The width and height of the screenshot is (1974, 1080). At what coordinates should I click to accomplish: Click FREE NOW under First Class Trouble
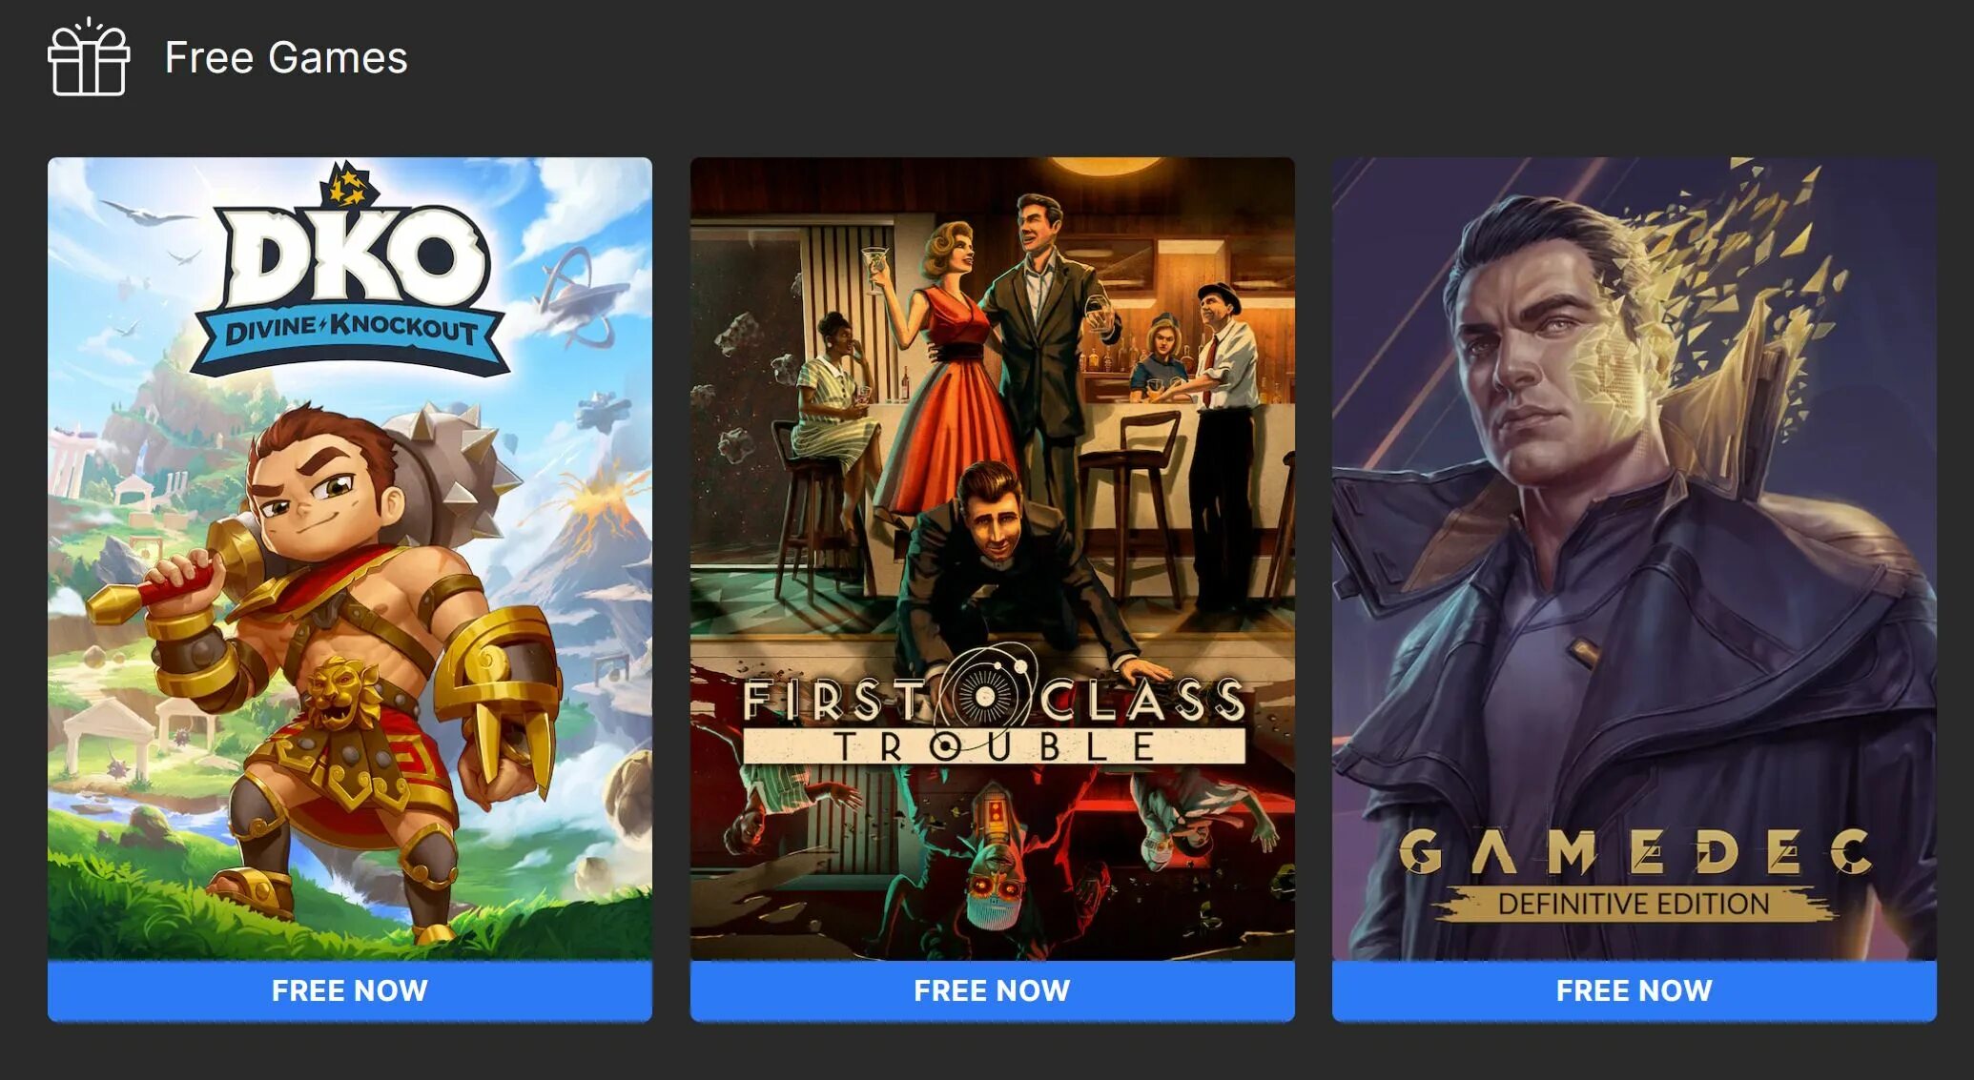[992, 991]
